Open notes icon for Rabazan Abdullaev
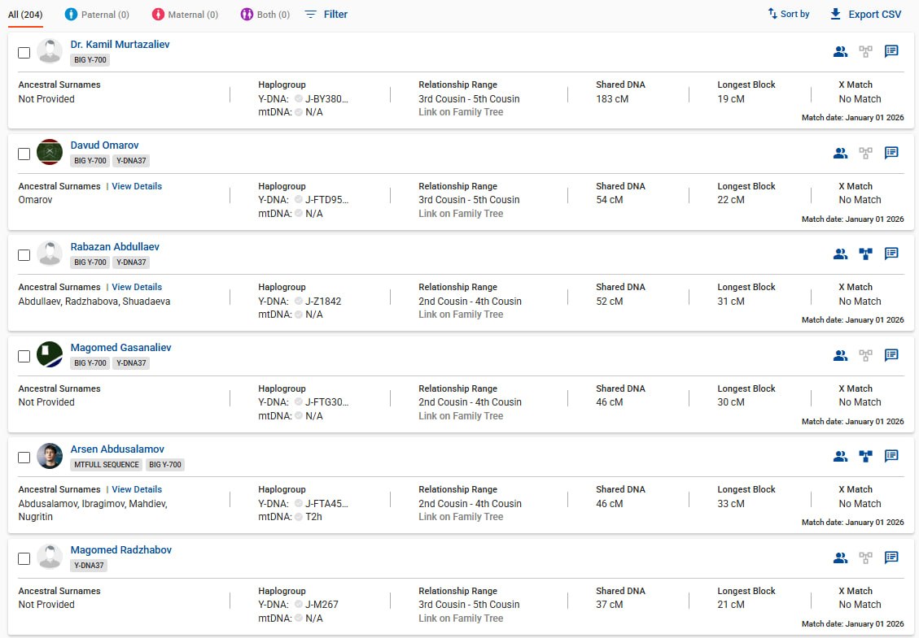Viewport: 919px width, 638px height. [891, 254]
